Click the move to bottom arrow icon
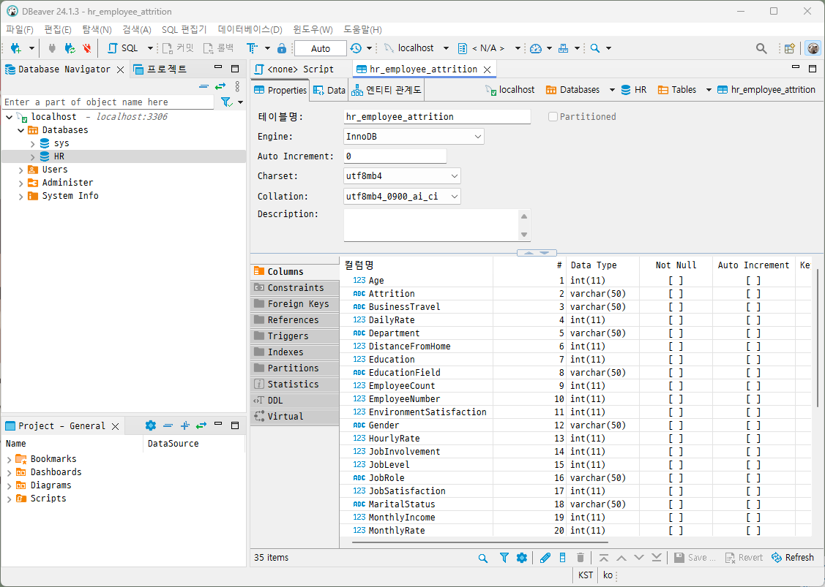 (656, 558)
